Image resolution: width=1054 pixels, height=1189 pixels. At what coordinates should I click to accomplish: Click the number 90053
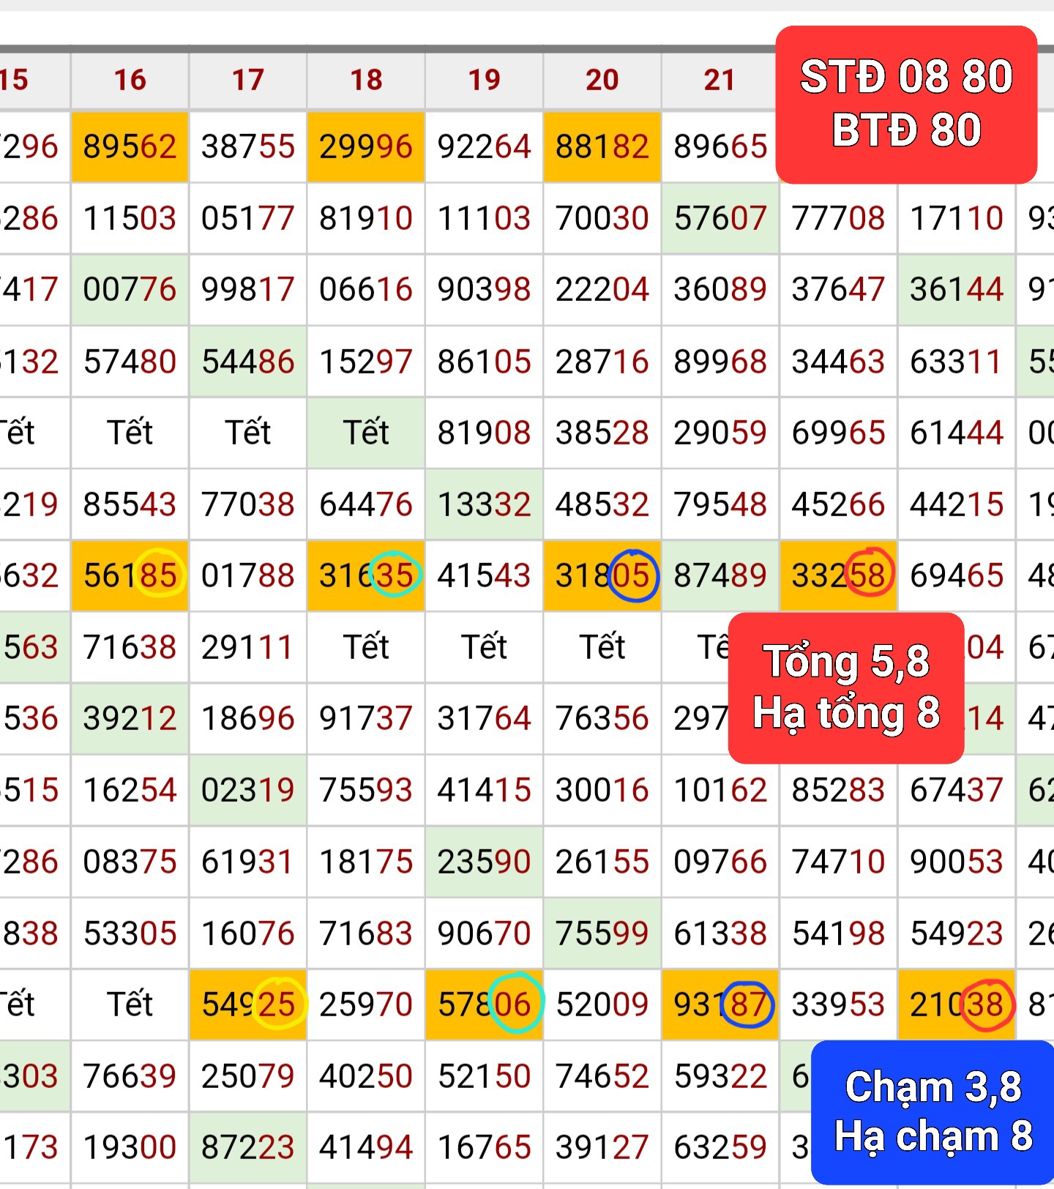[957, 862]
